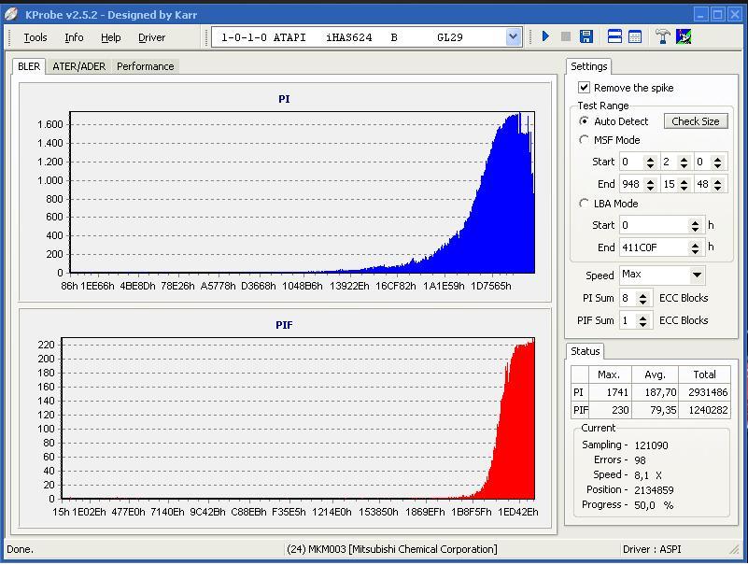Click the LBA End value field
Viewport: 748px width, 565px height.
pyautogui.click(x=653, y=247)
